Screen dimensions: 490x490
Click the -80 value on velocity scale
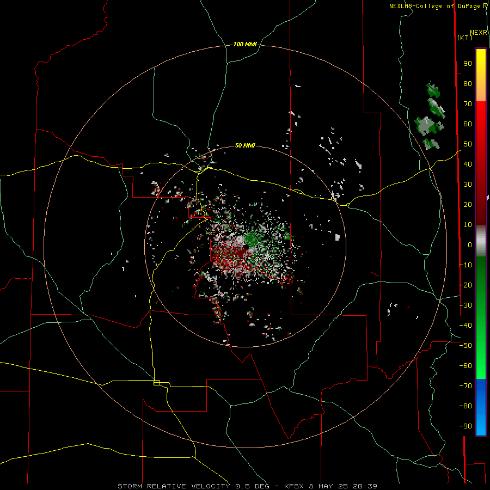tap(465, 406)
